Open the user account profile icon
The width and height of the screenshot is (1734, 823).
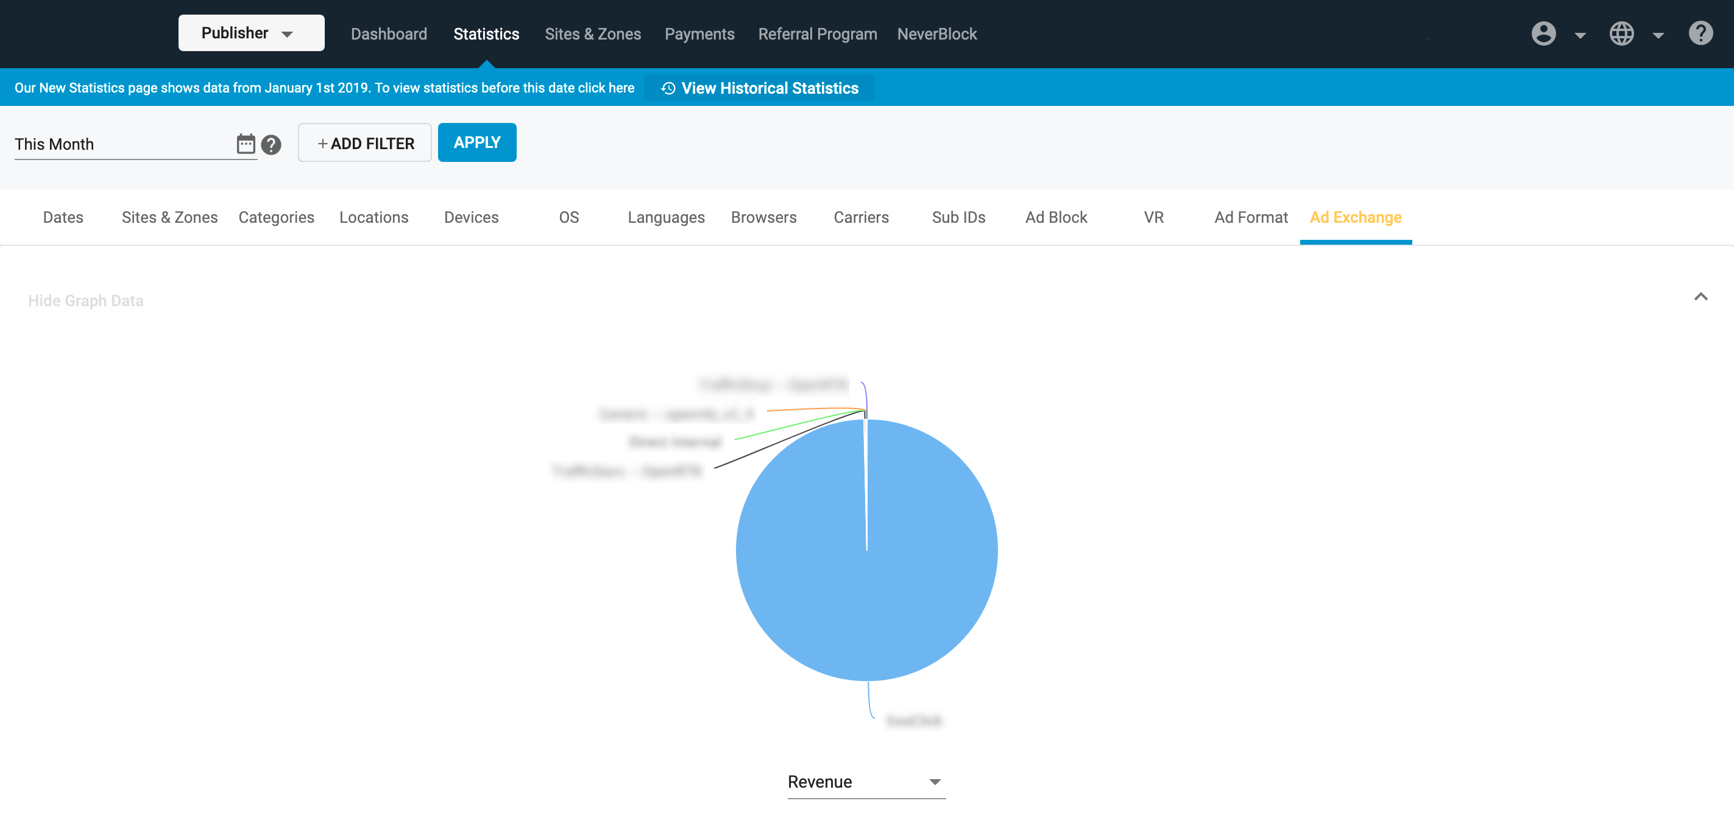(1543, 33)
